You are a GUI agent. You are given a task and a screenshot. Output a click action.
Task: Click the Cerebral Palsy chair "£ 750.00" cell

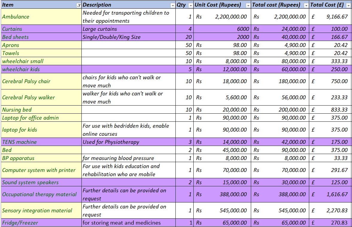[330, 81]
